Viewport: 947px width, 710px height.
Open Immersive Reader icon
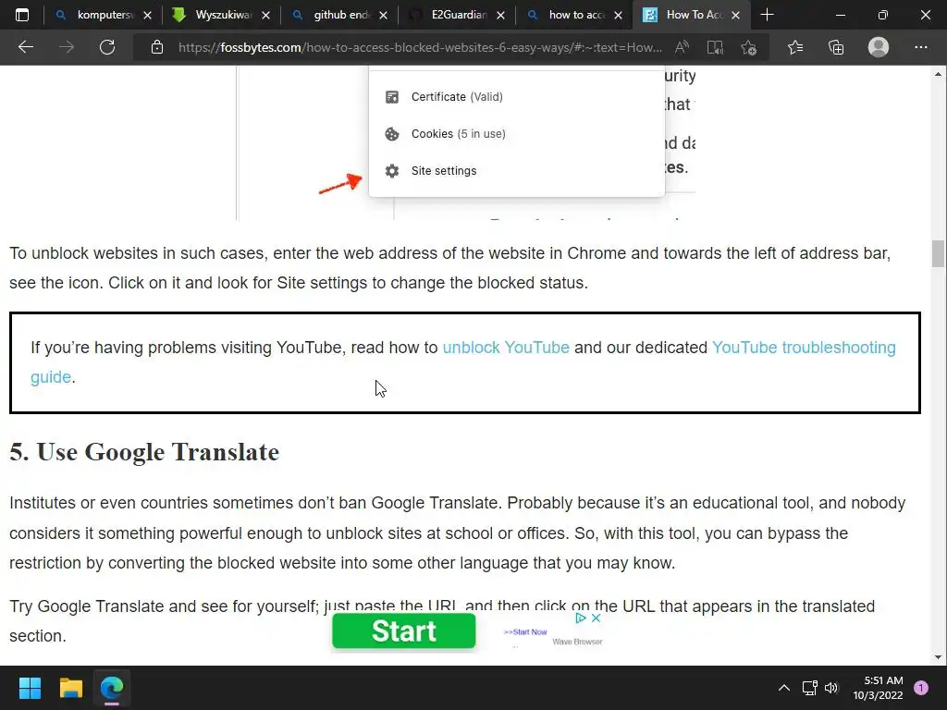[x=715, y=47]
